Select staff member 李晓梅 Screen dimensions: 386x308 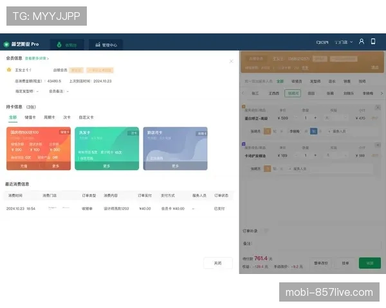pyautogui.click(x=367, y=93)
